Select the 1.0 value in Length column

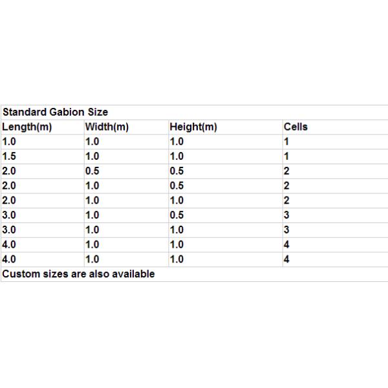(x=12, y=142)
